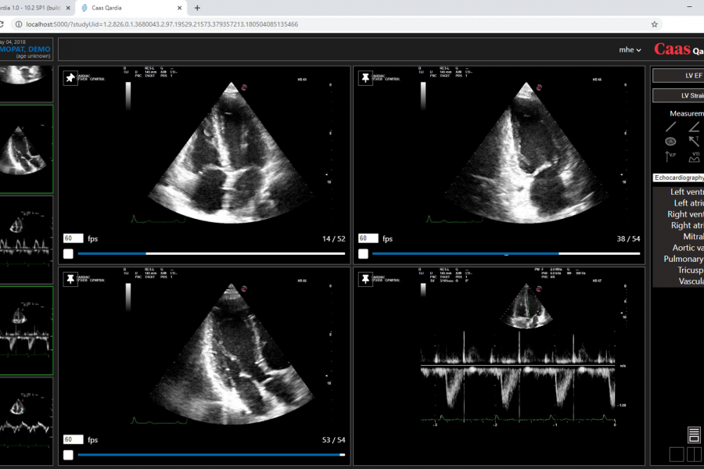Select the Vascular measurement group
Image resolution: width=704 pixels, height=469 pixels.
(x=678, y=281)
